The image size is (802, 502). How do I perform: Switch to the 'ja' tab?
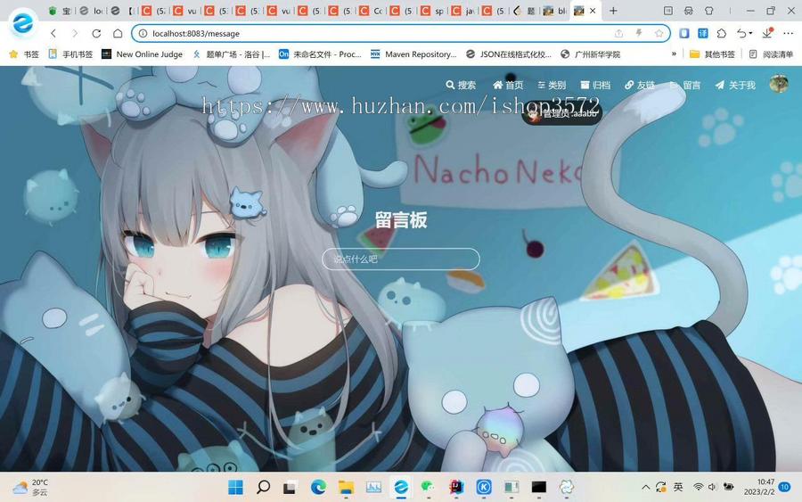pos(462,10)
